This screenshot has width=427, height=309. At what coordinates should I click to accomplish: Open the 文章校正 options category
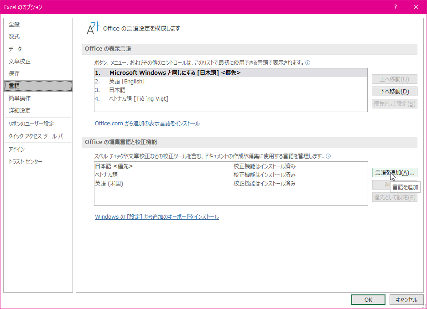pyautogui.click(x=38, y=61)
